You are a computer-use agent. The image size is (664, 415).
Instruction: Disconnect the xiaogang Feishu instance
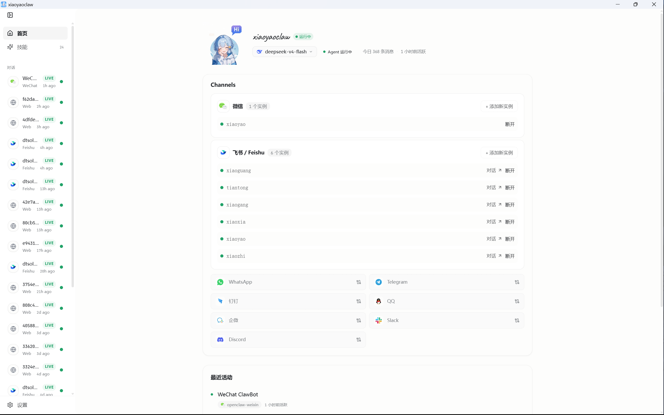[510, 205]
